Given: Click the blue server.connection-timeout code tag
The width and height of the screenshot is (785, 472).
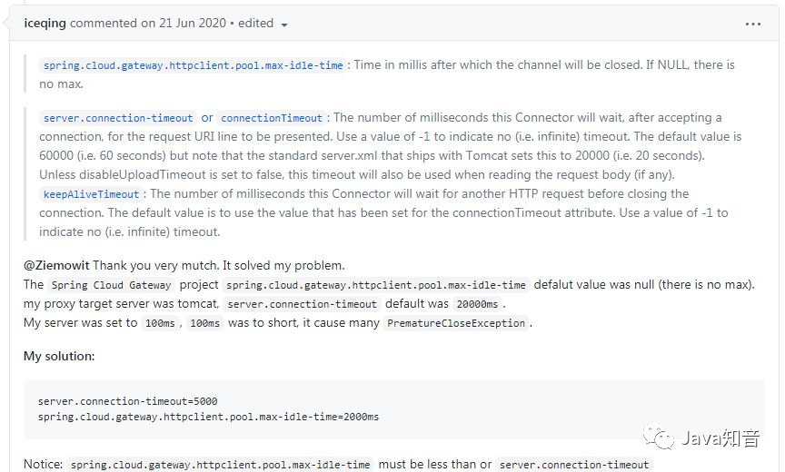Looking at the screenshot, I should [118, 118].
